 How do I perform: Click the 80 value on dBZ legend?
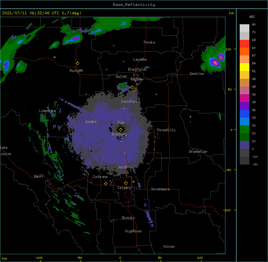coord(254,25)
